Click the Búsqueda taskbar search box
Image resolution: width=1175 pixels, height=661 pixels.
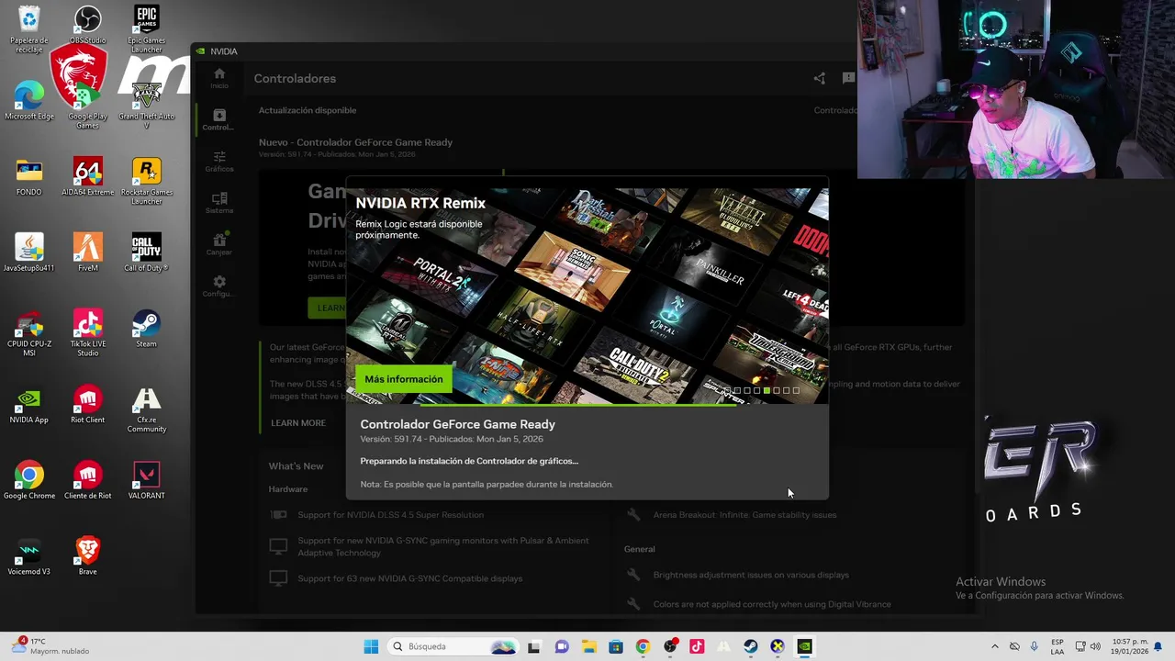[x=453, y=646]
